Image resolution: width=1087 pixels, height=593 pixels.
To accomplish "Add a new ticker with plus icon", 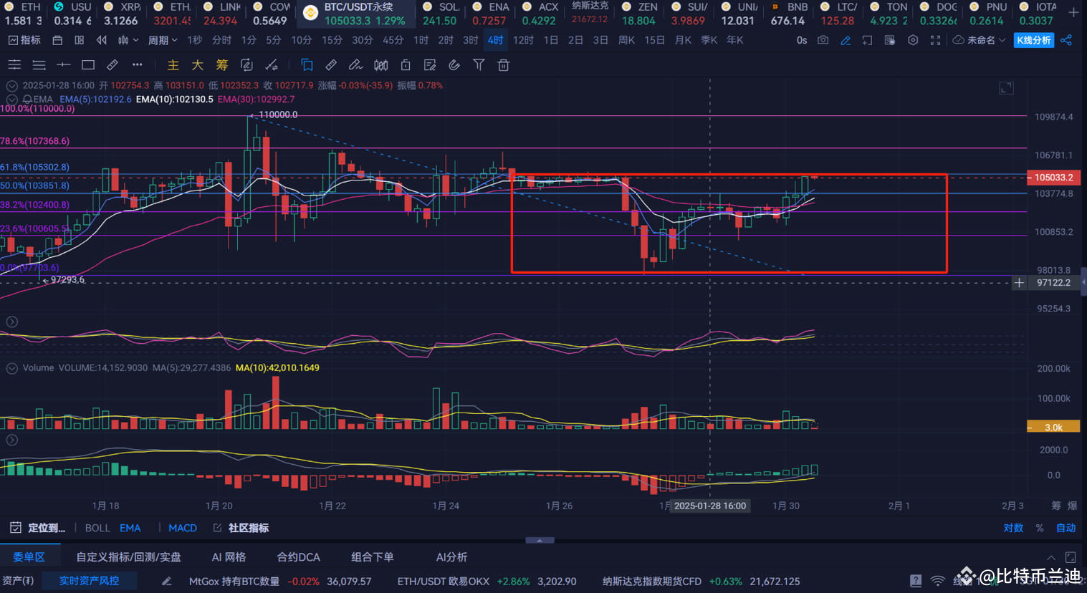I will (1073, 13).
